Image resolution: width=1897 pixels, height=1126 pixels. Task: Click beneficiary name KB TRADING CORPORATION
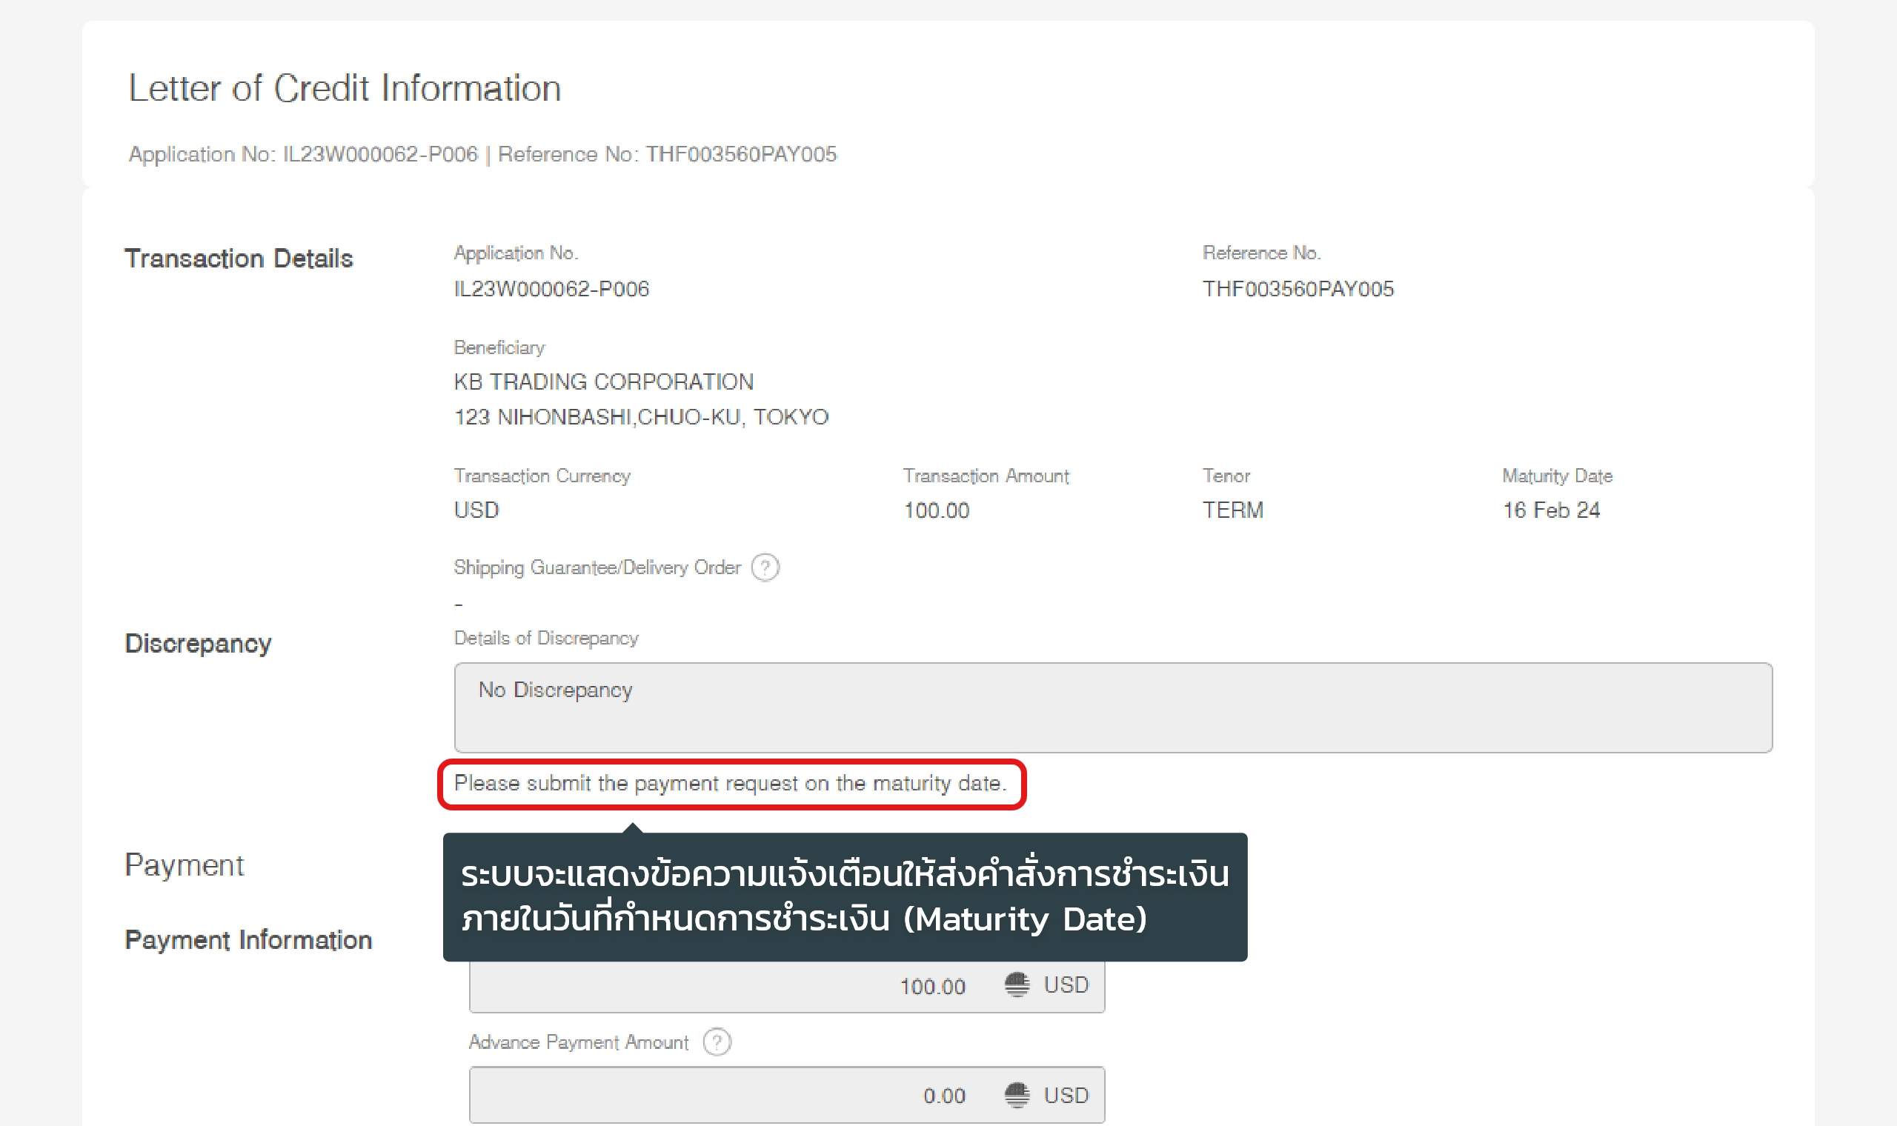[603, 382]
